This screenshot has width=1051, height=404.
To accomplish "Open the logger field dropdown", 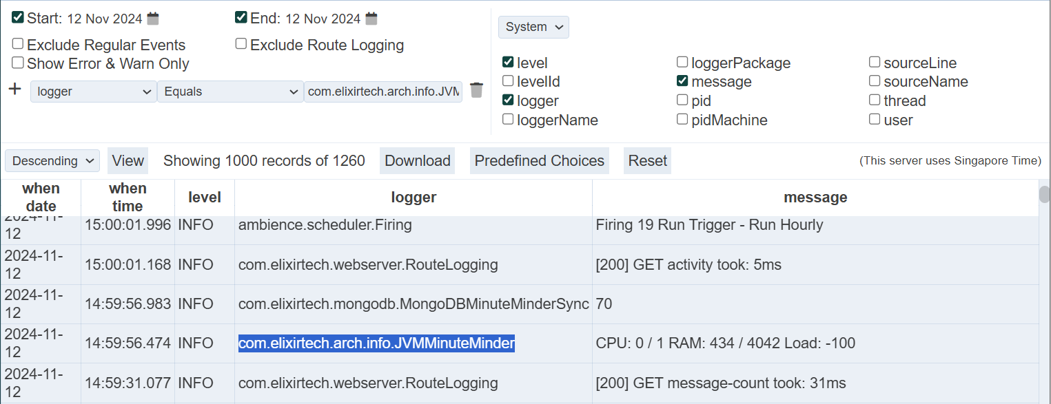I will click(x=93, y=92).
